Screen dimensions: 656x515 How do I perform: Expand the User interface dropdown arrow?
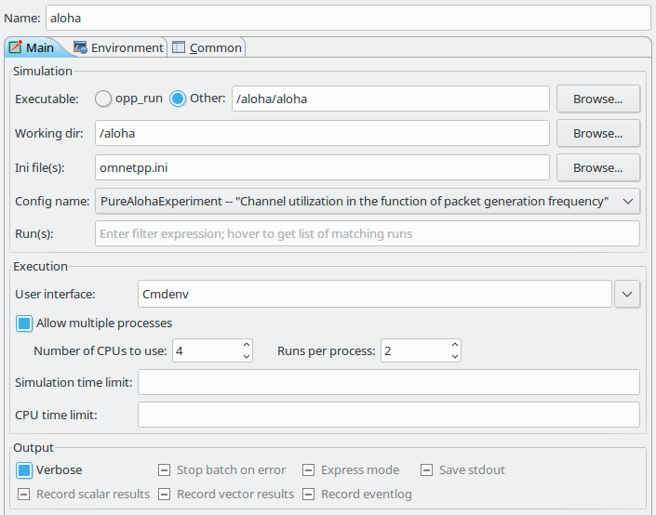coord(627,295)
